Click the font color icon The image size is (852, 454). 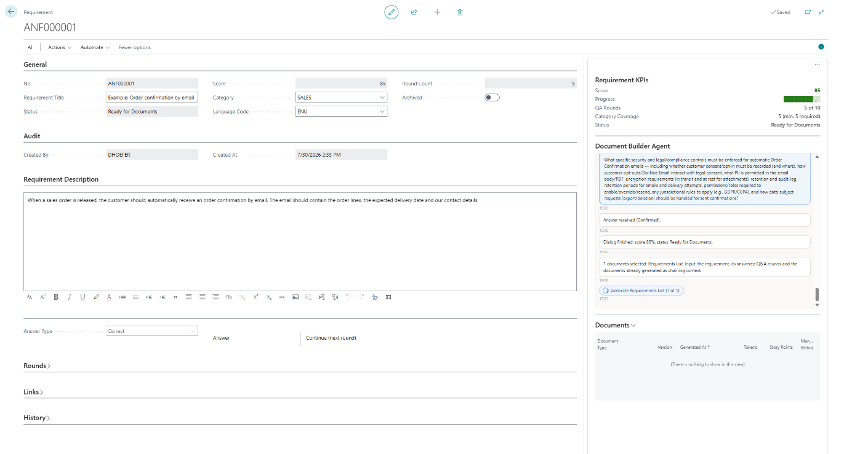pyautogui.click(x=109, y=297)
